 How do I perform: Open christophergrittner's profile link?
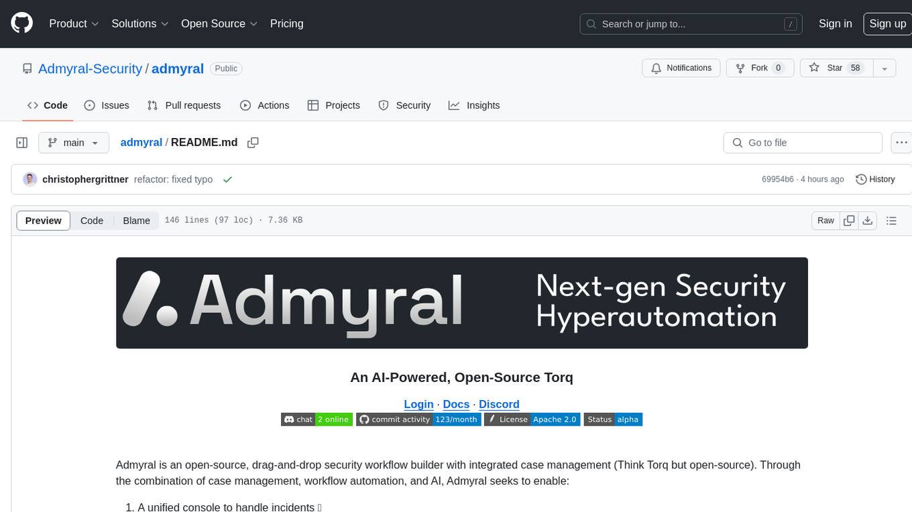[x=85, y=180]
